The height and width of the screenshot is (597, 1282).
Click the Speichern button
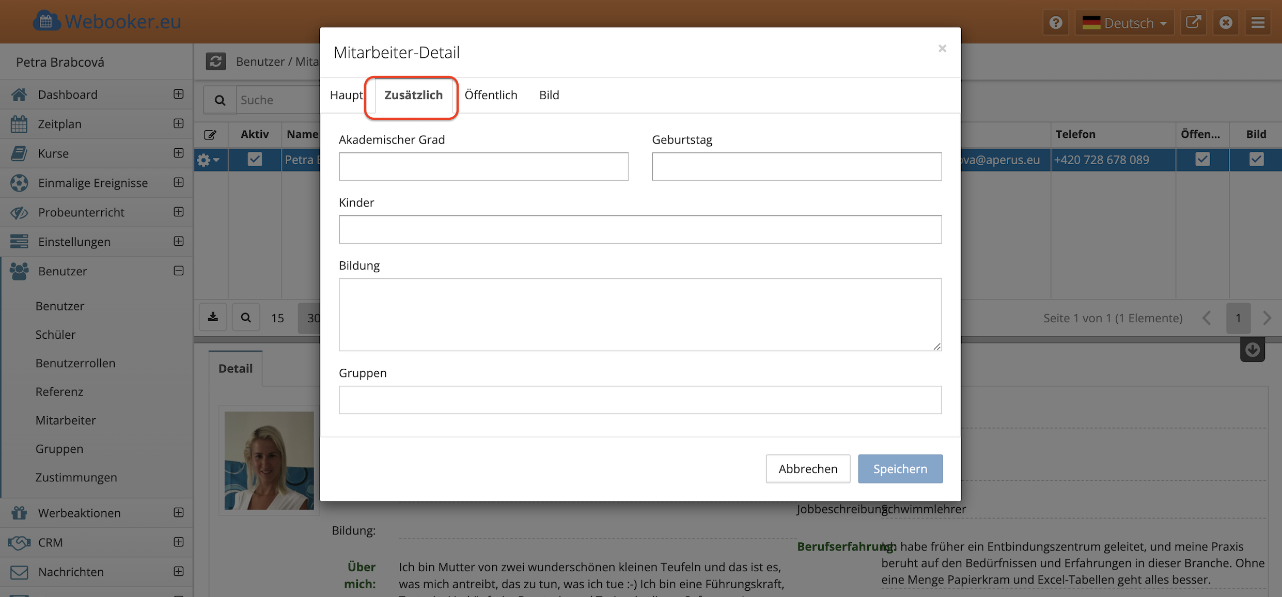pos(900,468)
